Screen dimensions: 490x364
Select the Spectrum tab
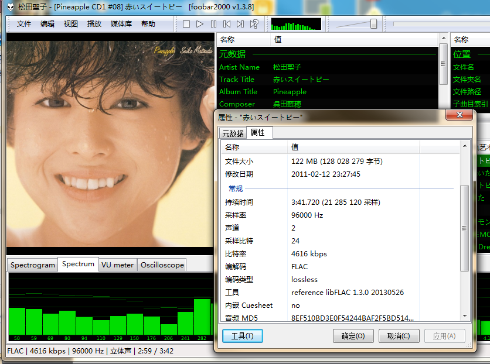click(x=78, y=264)
